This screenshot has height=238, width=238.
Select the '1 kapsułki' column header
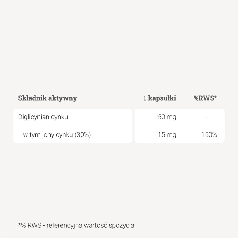click(159, 98)
